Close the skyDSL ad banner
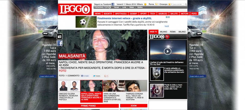This screenshot has height=110, width=245. (x=169, y=17)
